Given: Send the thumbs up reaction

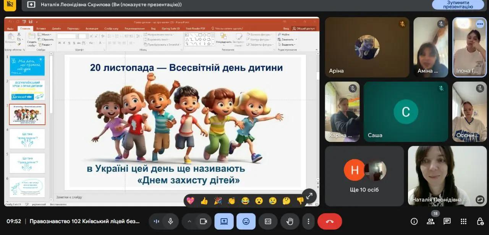Looking at the screenshot, I should click(x=204, y=201).
